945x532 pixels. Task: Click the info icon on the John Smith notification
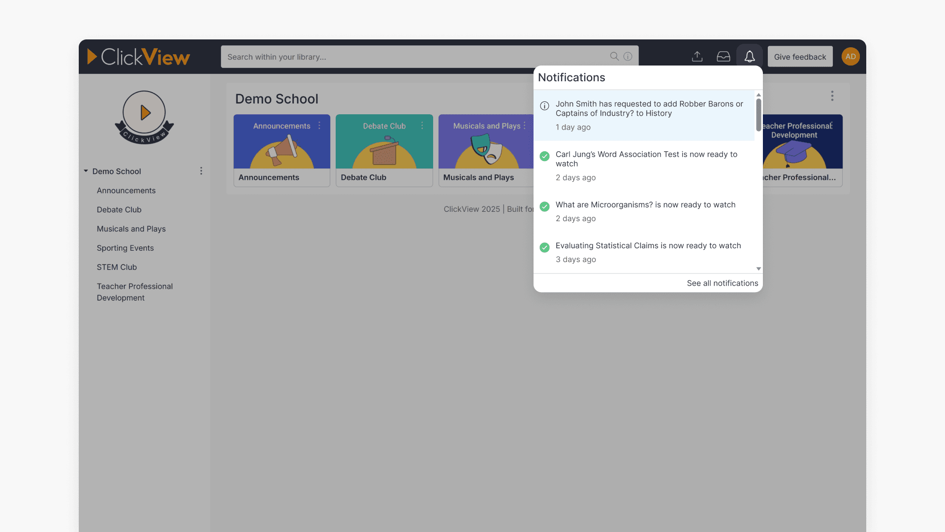544,106
